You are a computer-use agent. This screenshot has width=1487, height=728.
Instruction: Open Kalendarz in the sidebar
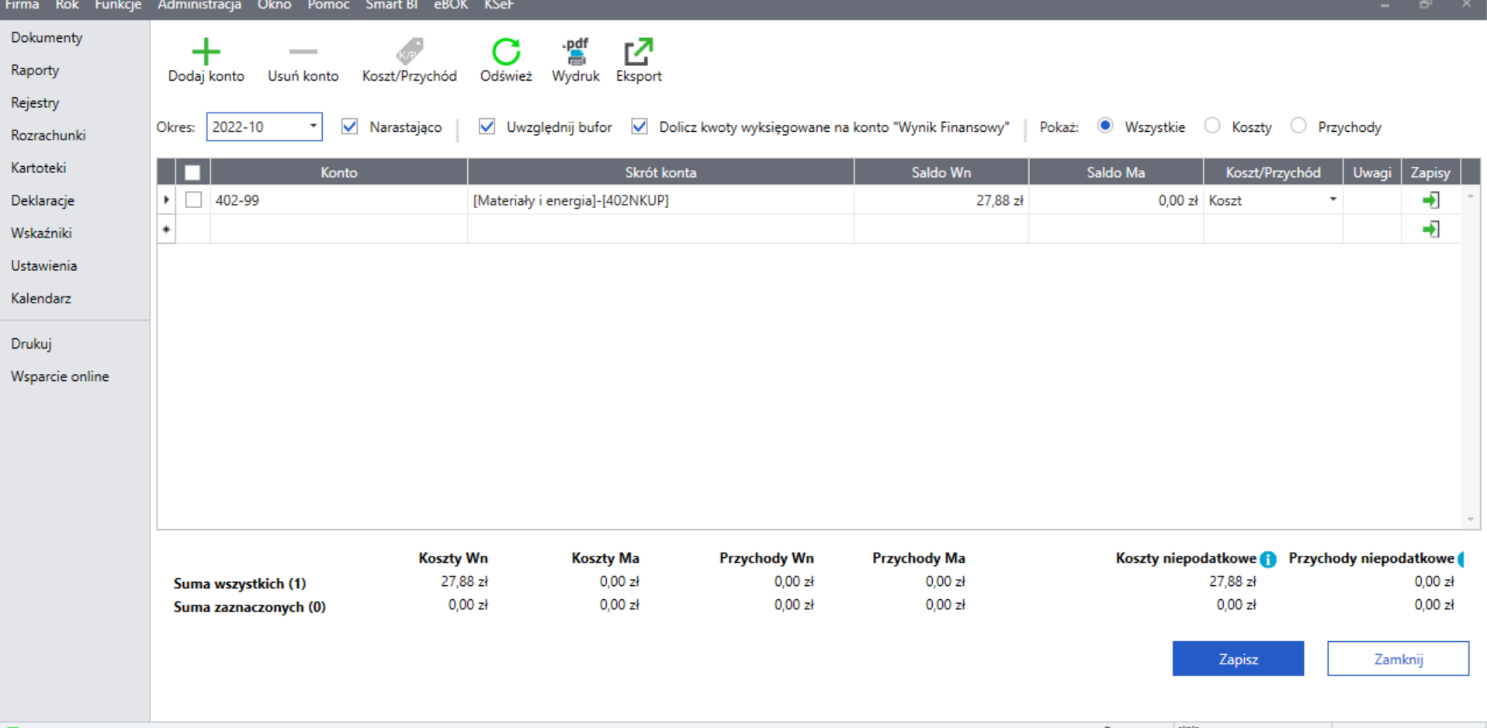pyautogui.click(x=41, y=298)
